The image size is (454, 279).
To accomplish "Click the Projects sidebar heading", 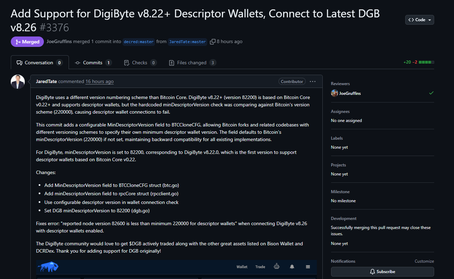I will pyautogui.click(x=338, y=165).
